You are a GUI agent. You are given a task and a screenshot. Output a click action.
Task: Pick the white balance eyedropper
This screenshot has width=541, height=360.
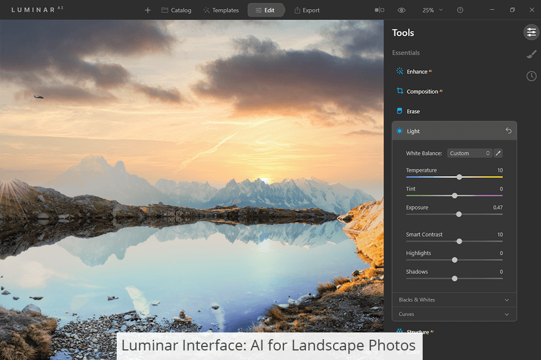pyautogui.click(x=498, y=154)
